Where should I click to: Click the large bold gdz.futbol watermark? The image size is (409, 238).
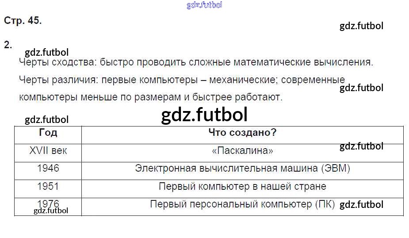pyautogui.click(x=204, y=115)
